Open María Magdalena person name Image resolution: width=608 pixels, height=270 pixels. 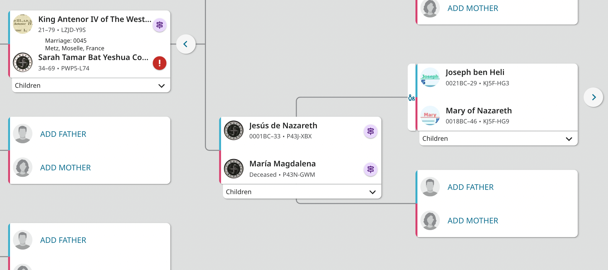click(282, 164)
